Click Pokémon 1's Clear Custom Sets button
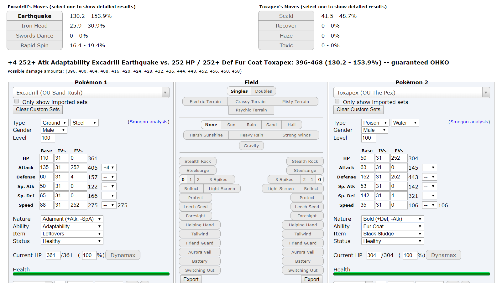 (x=38, y=110)
